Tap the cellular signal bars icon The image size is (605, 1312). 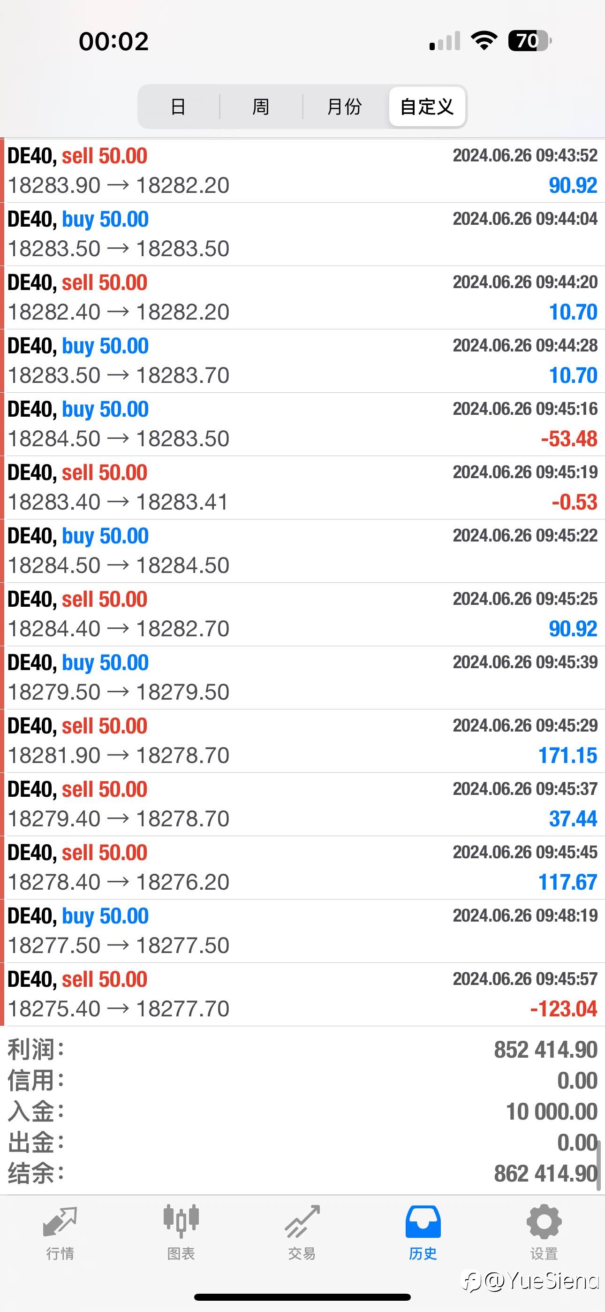click(x=445, y=41)
